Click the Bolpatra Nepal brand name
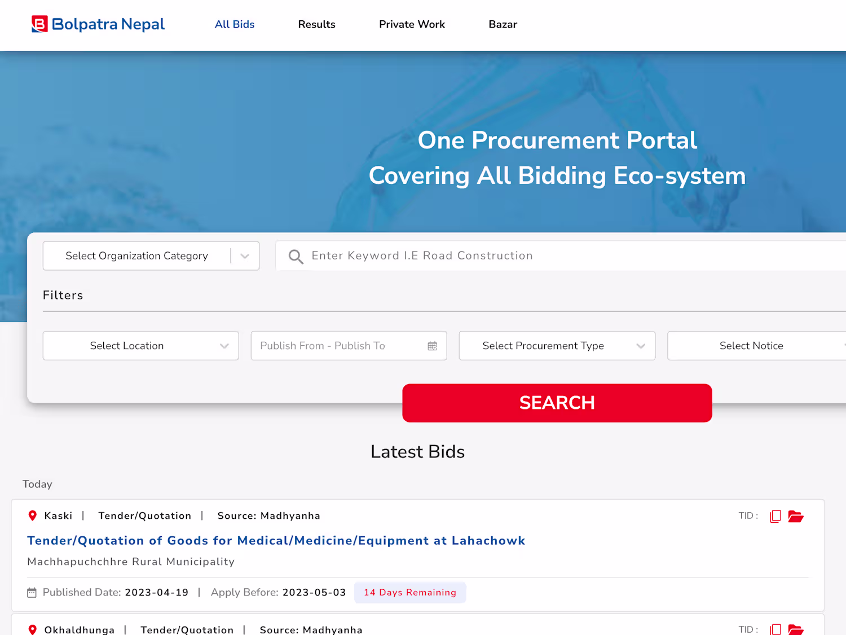Viewport: 846px width, 635px height. tap(108, 24)
